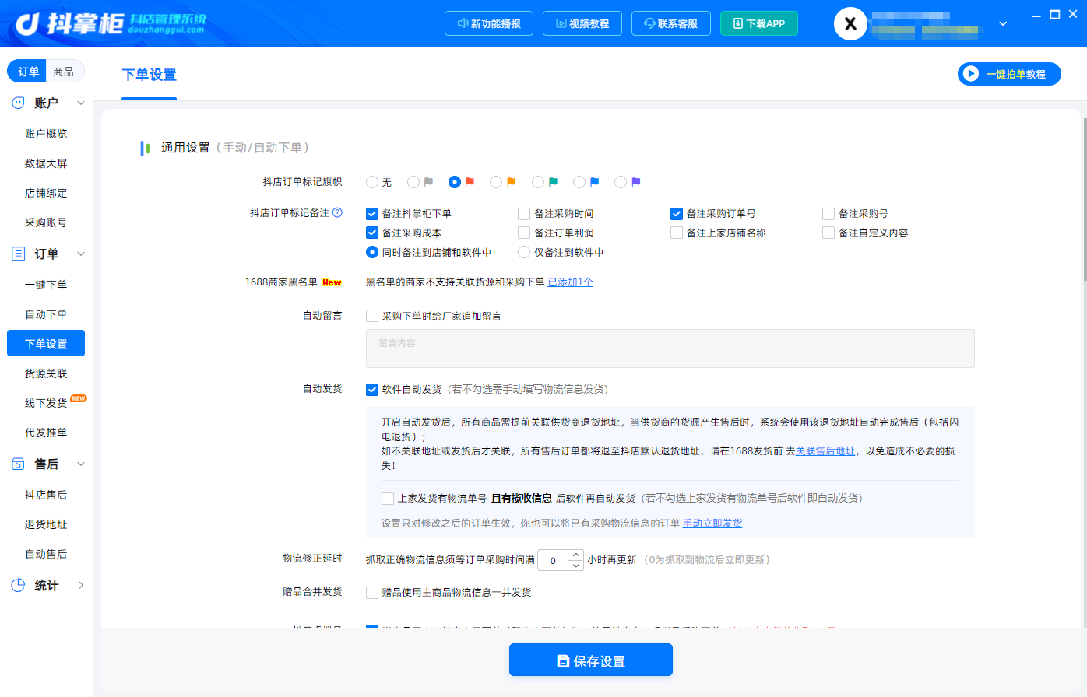
Task: Switch to the 商品 tab
Action: [x=64, y=72]
